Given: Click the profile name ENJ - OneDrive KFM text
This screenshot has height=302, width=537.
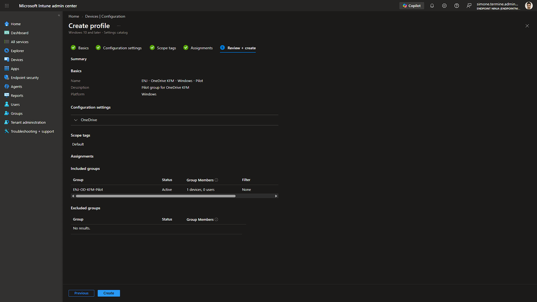Looking at the screenshot, I should pyautogui.click(x=172, y=81).
